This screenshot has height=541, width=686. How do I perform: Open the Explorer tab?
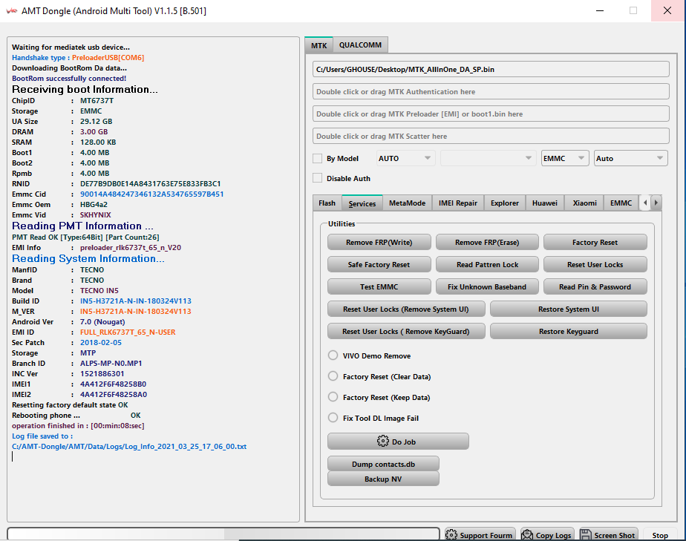tap(505, 203)
